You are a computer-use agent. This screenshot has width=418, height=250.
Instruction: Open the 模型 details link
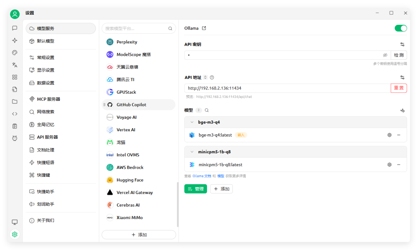point(221,176)
